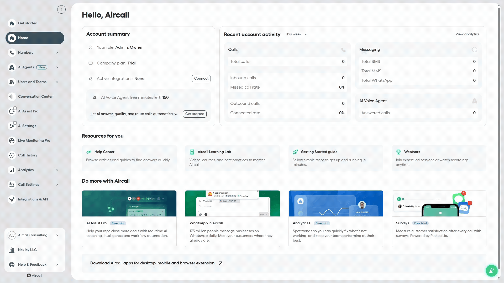Click the Call Settings sliders icon
This screenshot has height=283, width=504.
[12, 185]
